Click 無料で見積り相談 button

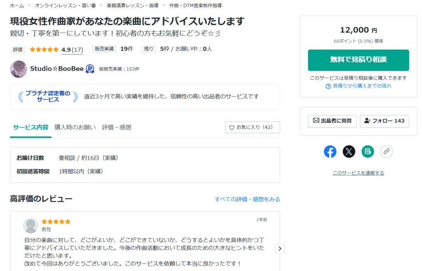click(x=358, y=60)
